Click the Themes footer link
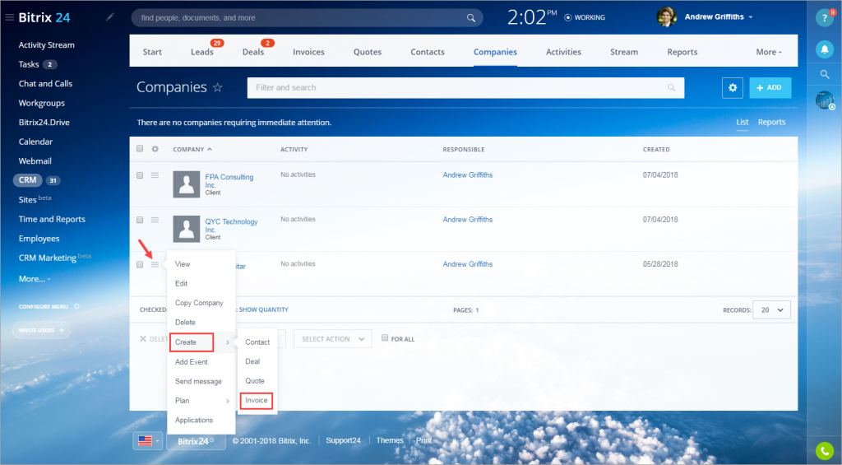Screen dimensions: 842x465 [x=389, y=440]
